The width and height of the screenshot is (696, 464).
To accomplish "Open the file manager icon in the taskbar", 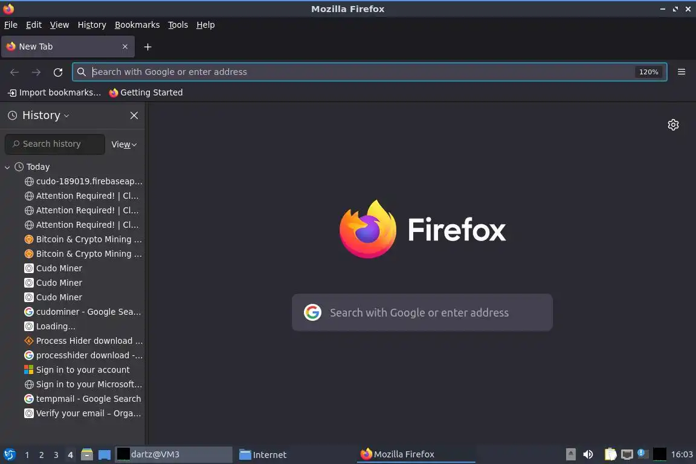I will pos(87,454).
